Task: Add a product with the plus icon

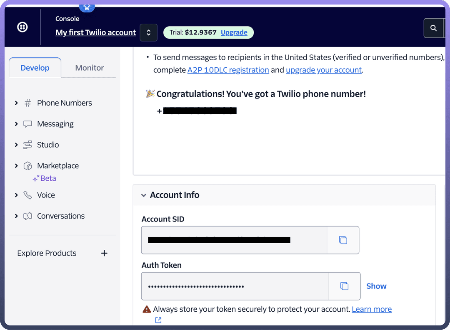Action: pos(104,253)
